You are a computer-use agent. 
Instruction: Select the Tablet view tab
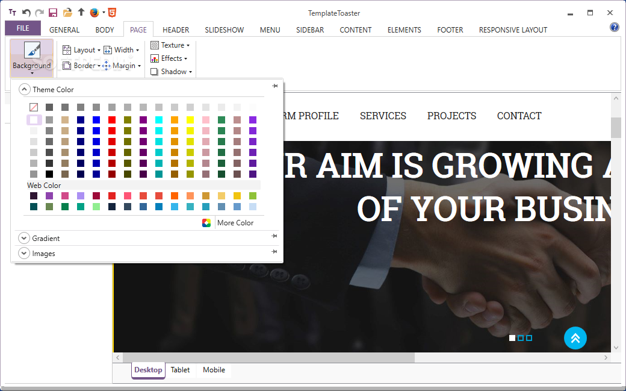180,370
